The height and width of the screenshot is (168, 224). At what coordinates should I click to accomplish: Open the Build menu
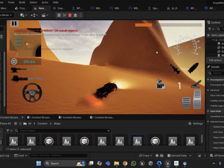22,2
